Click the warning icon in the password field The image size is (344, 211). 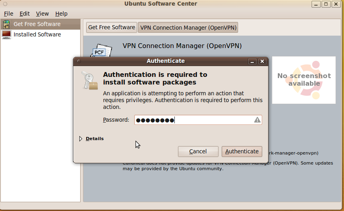[257, 120]
